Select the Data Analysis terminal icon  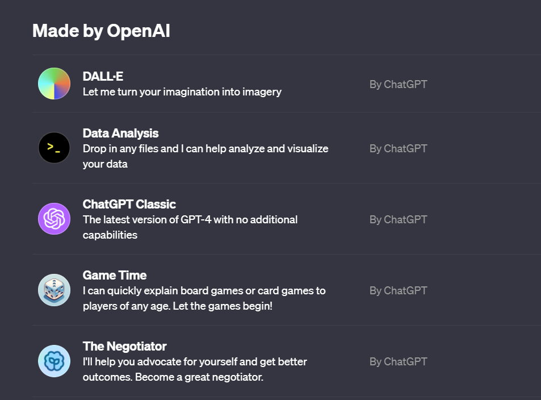[x=54, y=148]
